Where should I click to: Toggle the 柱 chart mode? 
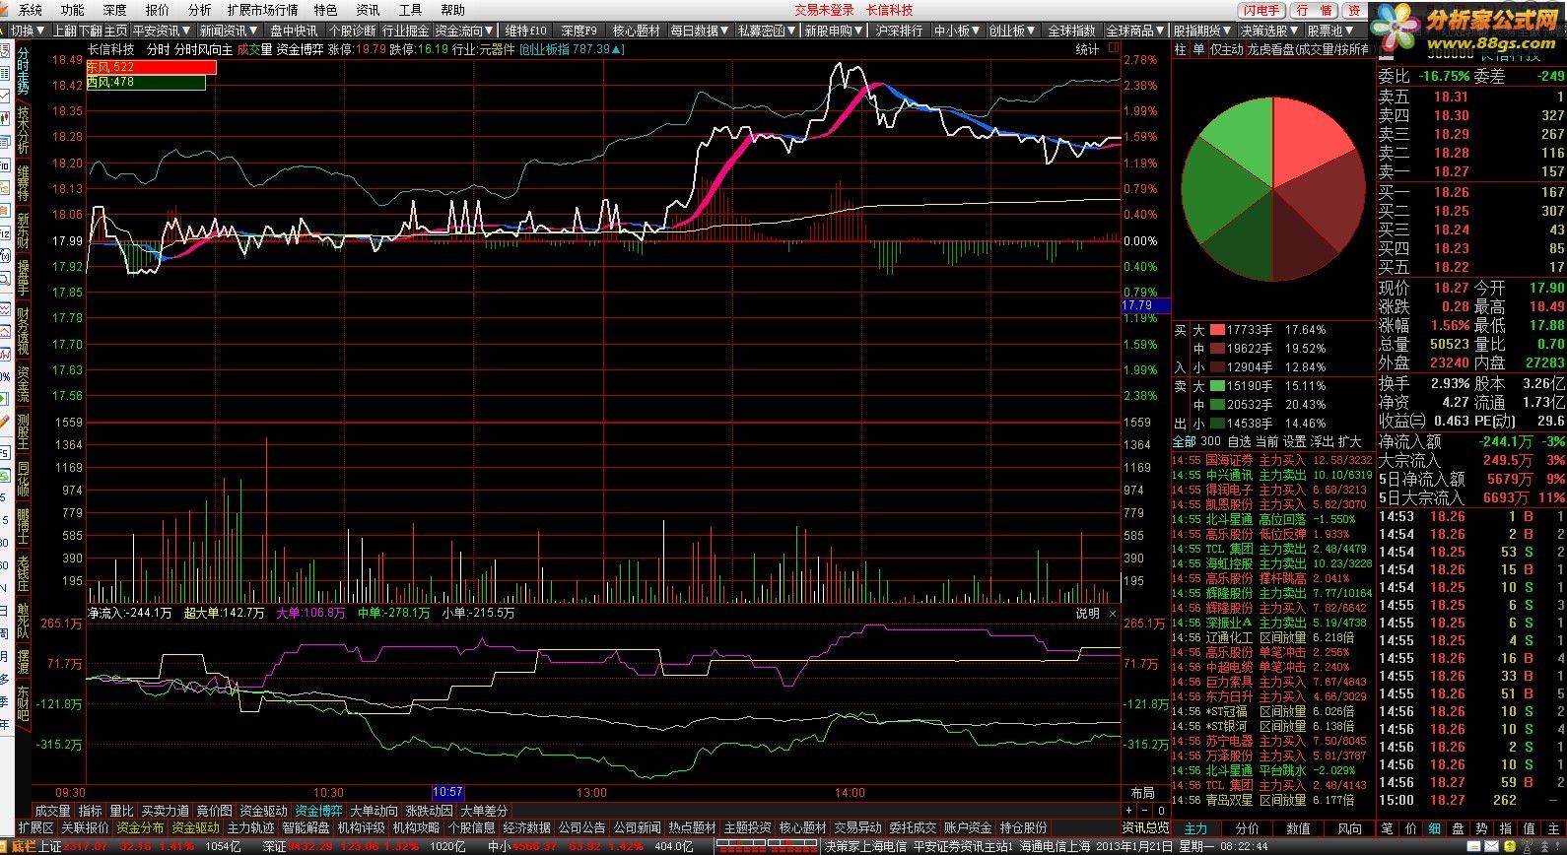pos(1181,49)
